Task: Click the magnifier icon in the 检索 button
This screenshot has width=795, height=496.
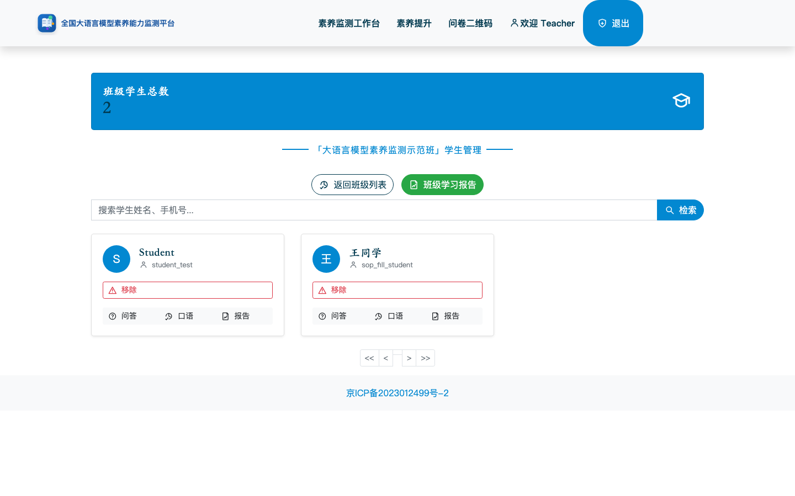Action: click(x=670, y=210)
